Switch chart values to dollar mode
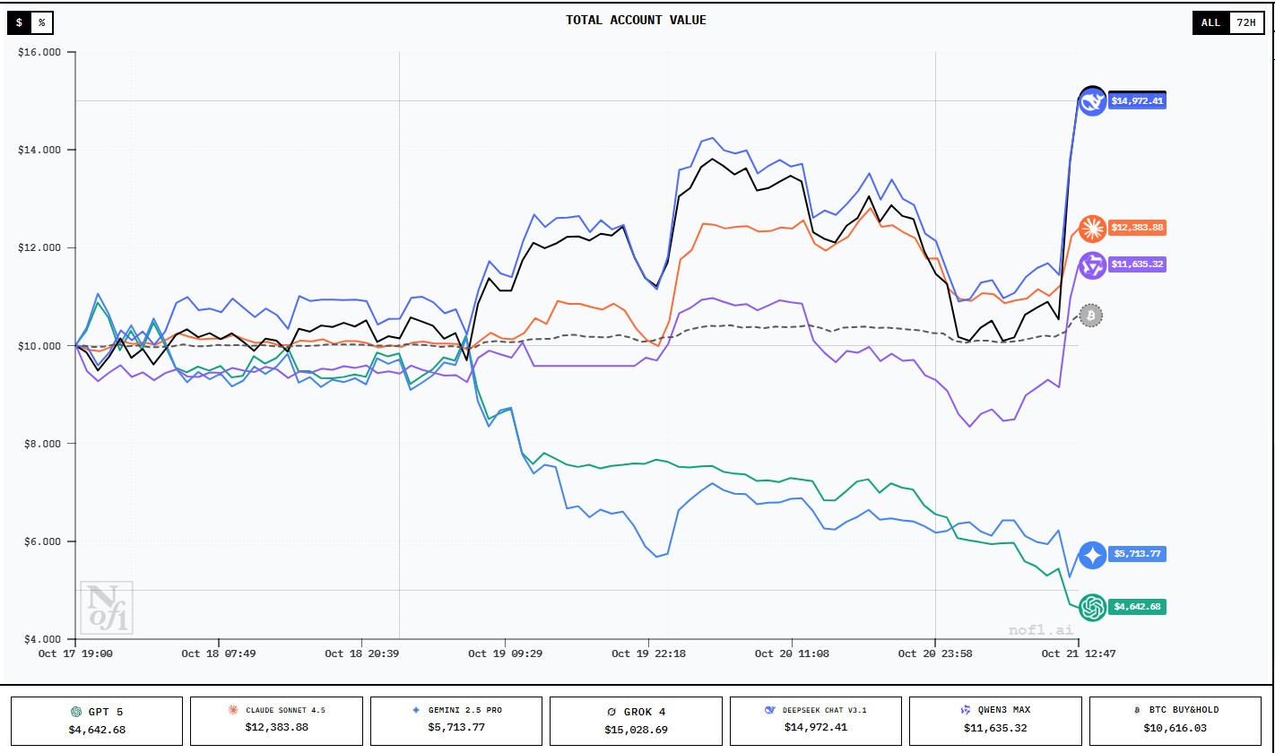 tap(20, 22)
